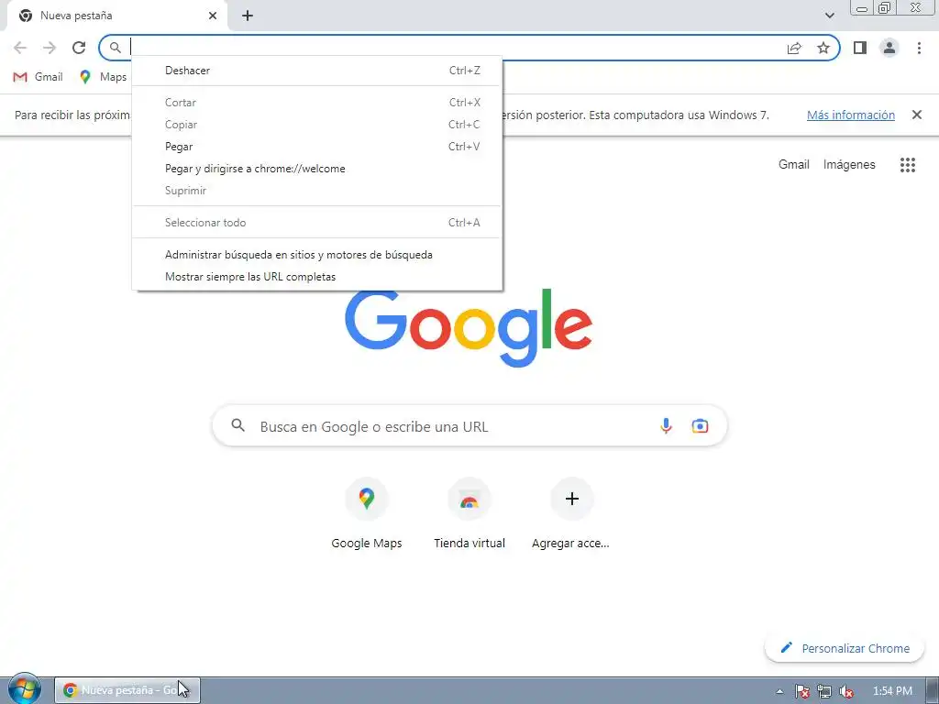Reload the current page
The image size is (939, 704).
[x=79, y=48]
